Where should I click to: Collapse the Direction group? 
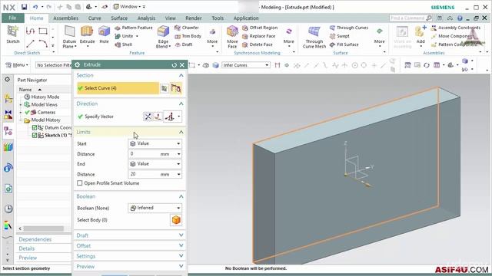[x=181, y=103]
